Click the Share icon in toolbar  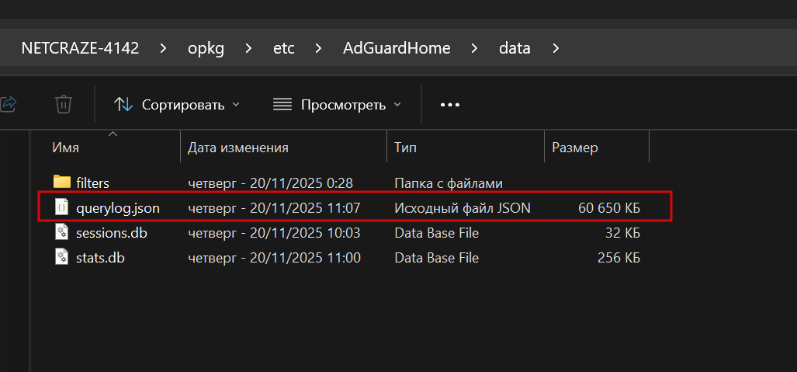[8, 104]
